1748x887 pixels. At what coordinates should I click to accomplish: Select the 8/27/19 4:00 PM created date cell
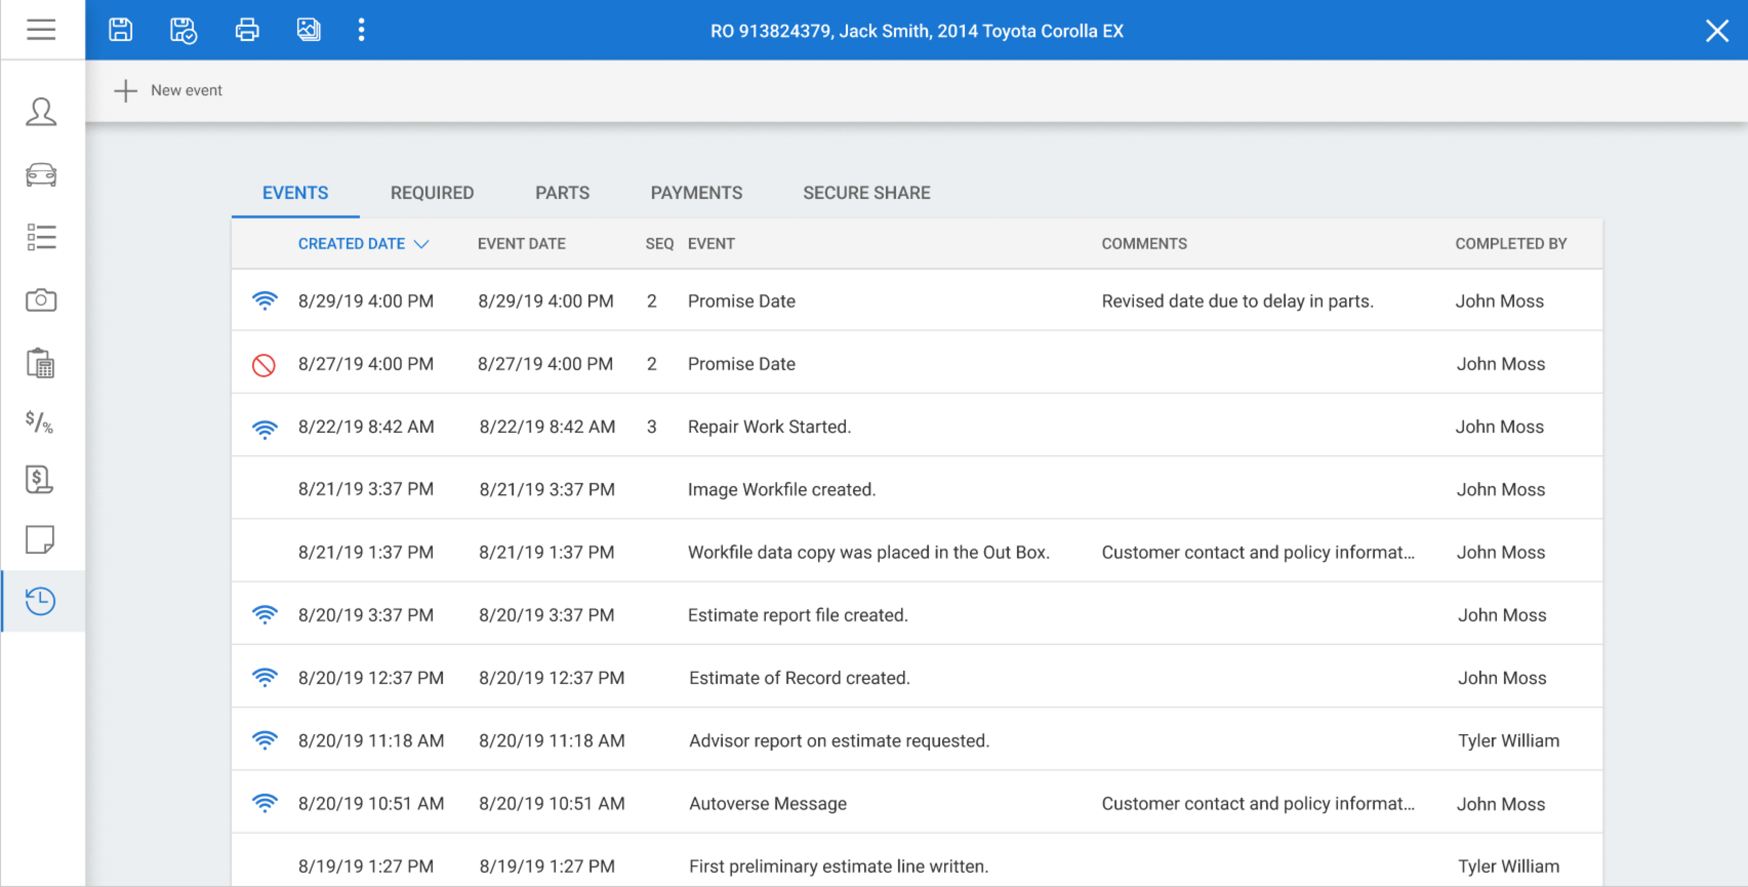tap(366, 364)
